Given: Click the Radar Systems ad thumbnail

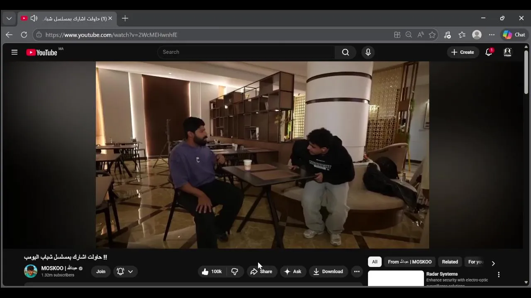Looking at the screenshot, I should [396, 279].
